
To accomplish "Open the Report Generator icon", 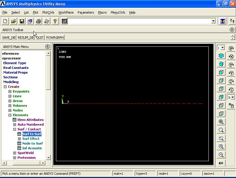I will point(47,21).
